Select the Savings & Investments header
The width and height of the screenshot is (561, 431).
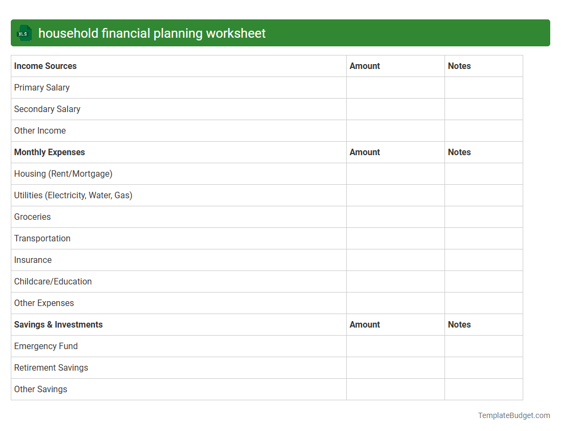[58, 324]
